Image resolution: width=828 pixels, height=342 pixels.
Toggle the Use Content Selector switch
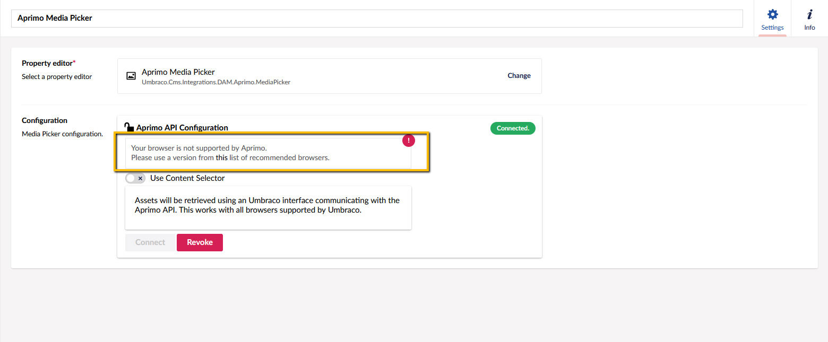135,178
